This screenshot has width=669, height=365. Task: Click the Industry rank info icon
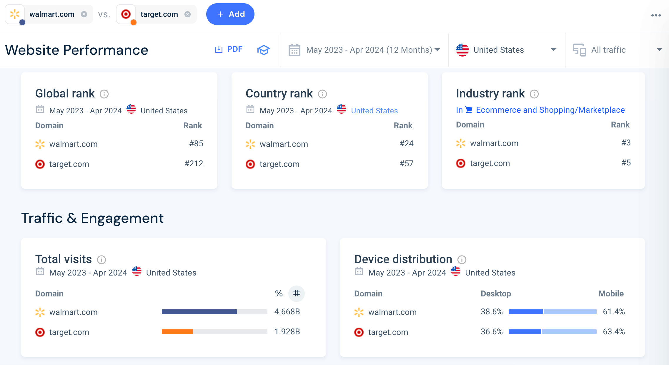pos(535,94)
